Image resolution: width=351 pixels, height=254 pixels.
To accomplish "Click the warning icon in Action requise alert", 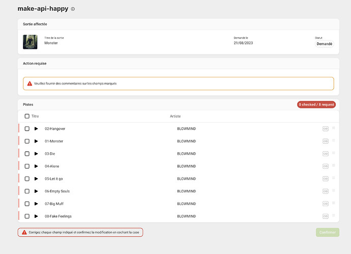I will tap(30, 83).
